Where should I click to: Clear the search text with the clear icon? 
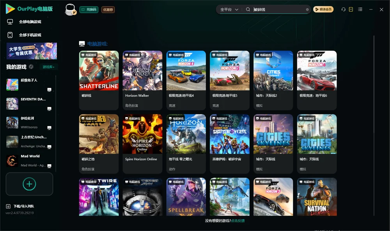pyautogui.click(x=307, y=9)
